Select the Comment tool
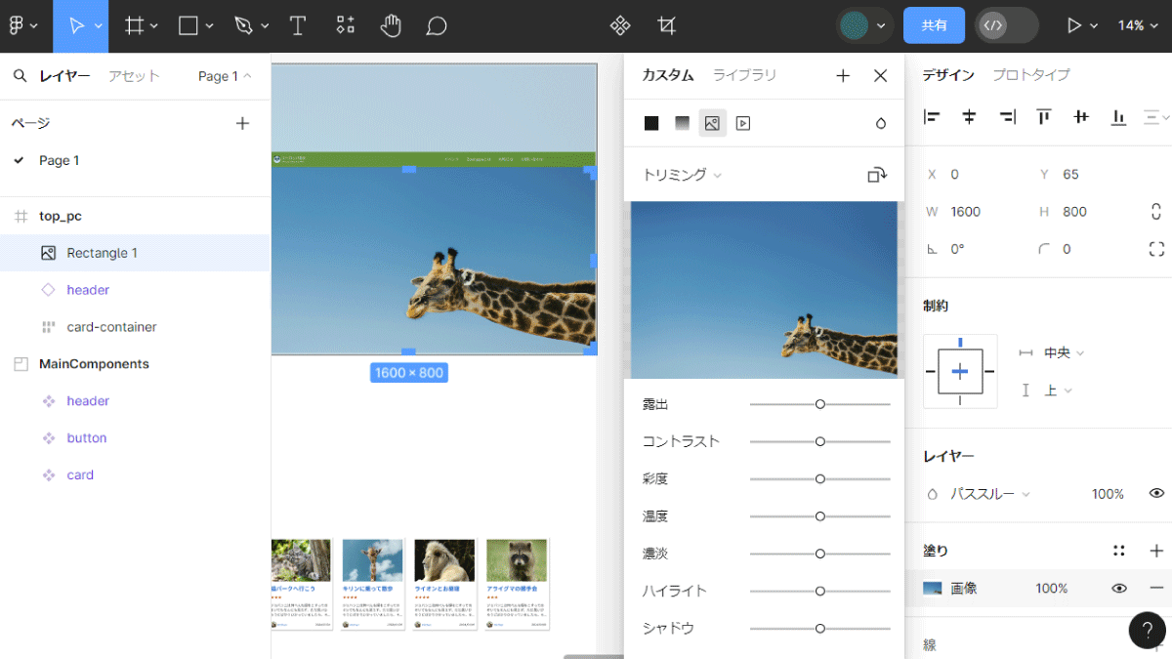This screenshot has width=1172, height=659. pos(437,26)
